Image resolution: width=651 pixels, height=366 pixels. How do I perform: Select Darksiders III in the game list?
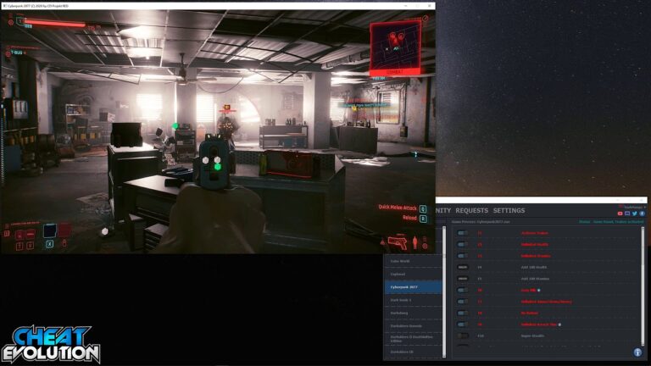(413, 352)
